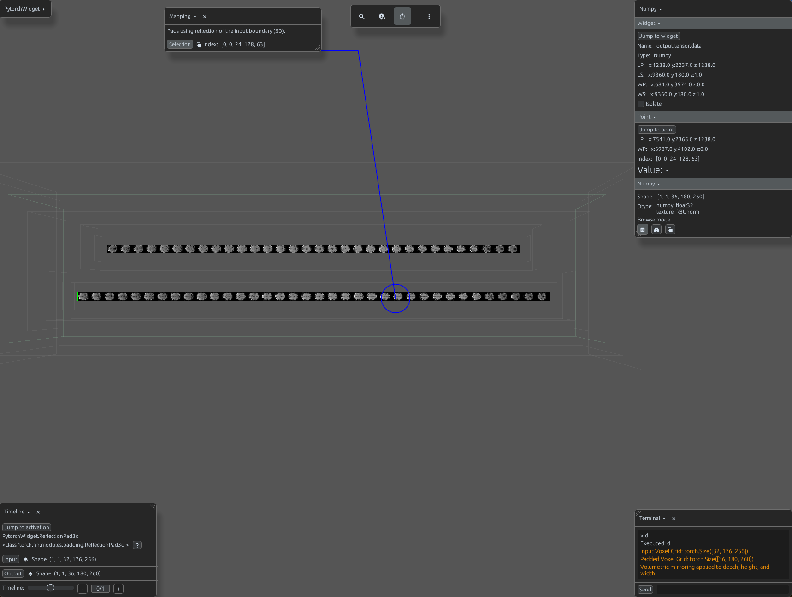Click the Name output.tensor.data text
The width and height of the screenshot is (792, 597).
tap(679, 46)
